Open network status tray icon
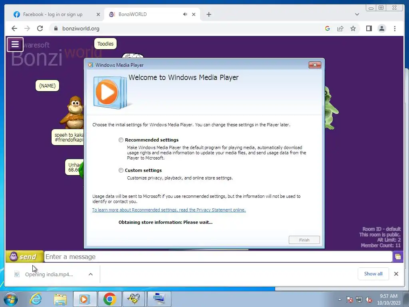The height and width of the screenshot is (307, 409). tap(359, 299)
